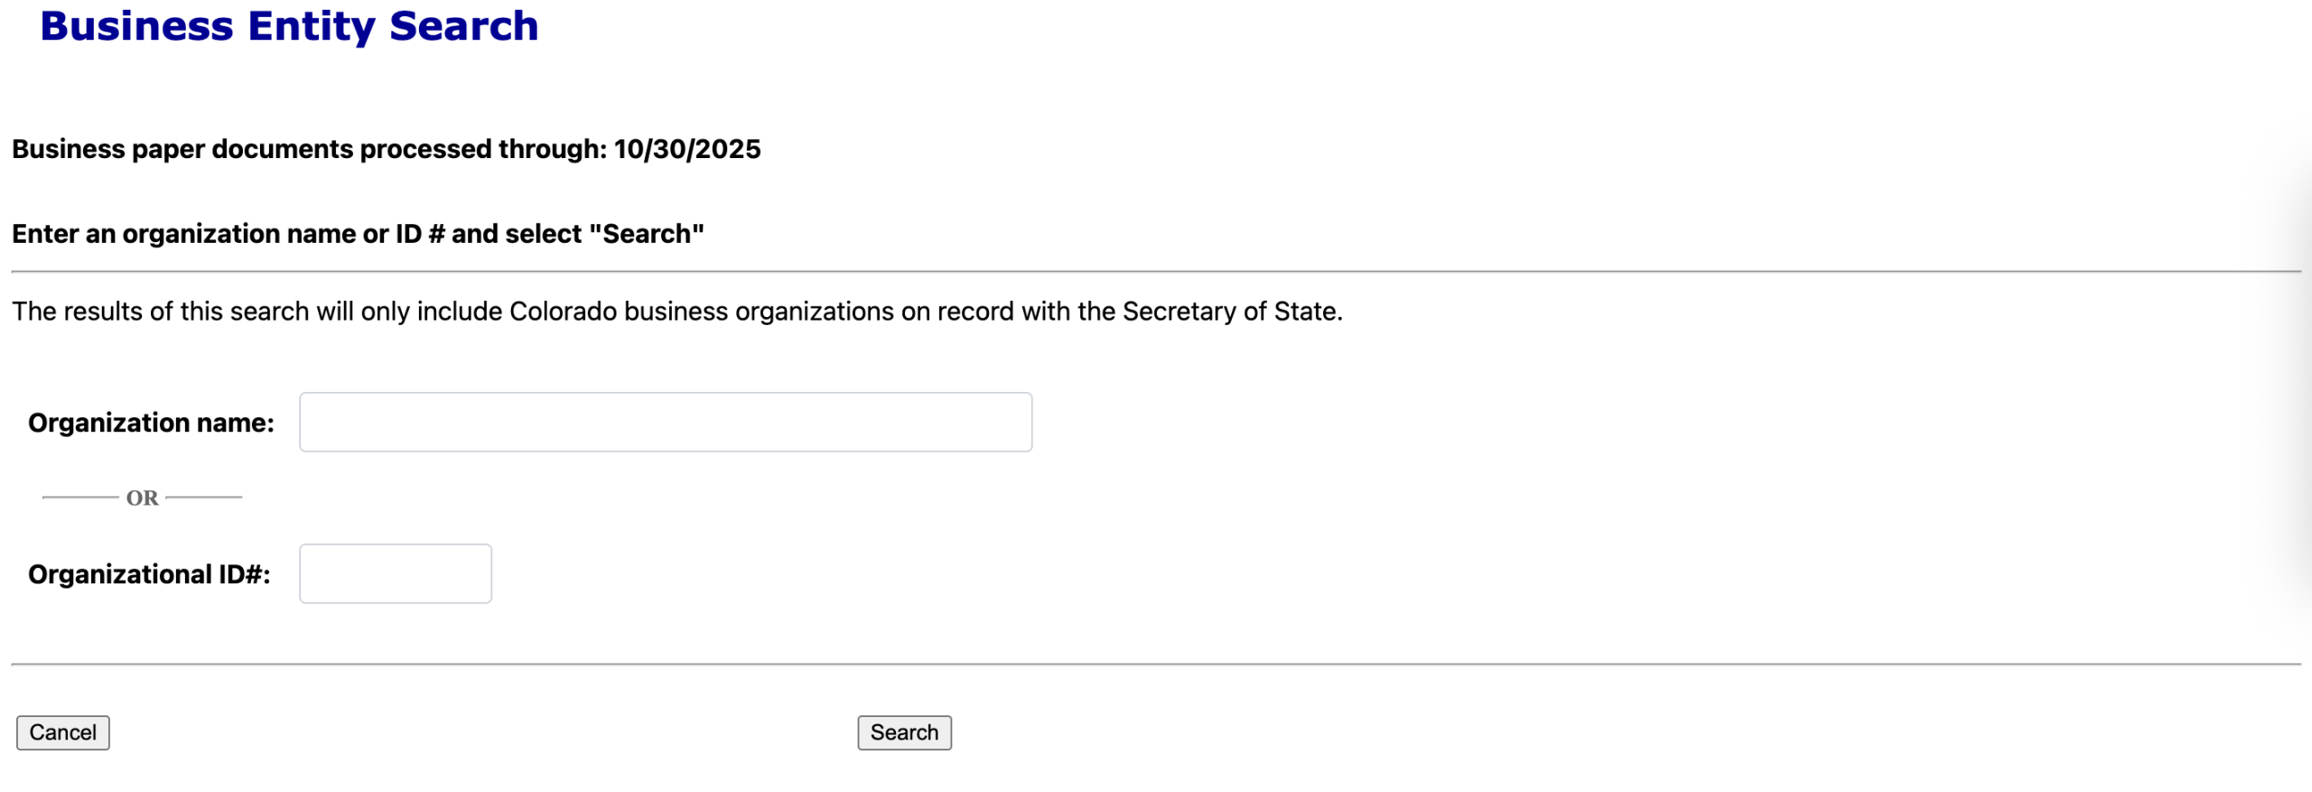Click the line left of OR
This screenshot has height=792, width=2312.
point(79,497)
